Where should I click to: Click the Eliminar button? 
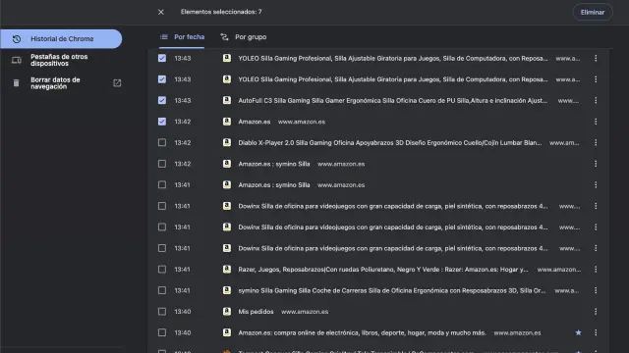[593, 12]
